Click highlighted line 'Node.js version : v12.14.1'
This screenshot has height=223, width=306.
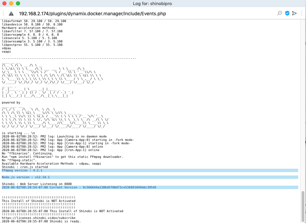tap(150, 177)
